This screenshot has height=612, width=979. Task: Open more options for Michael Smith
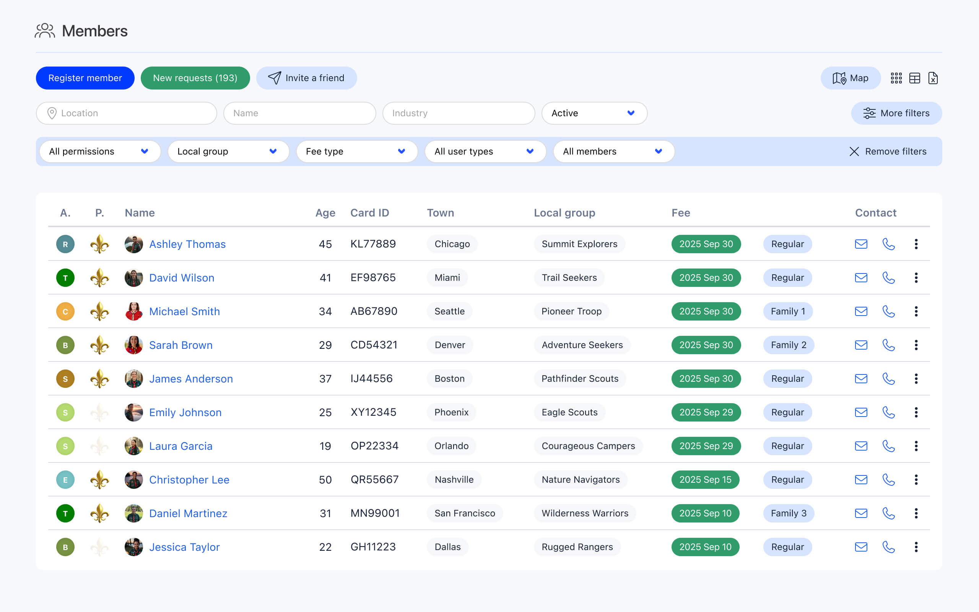point(916,311)
